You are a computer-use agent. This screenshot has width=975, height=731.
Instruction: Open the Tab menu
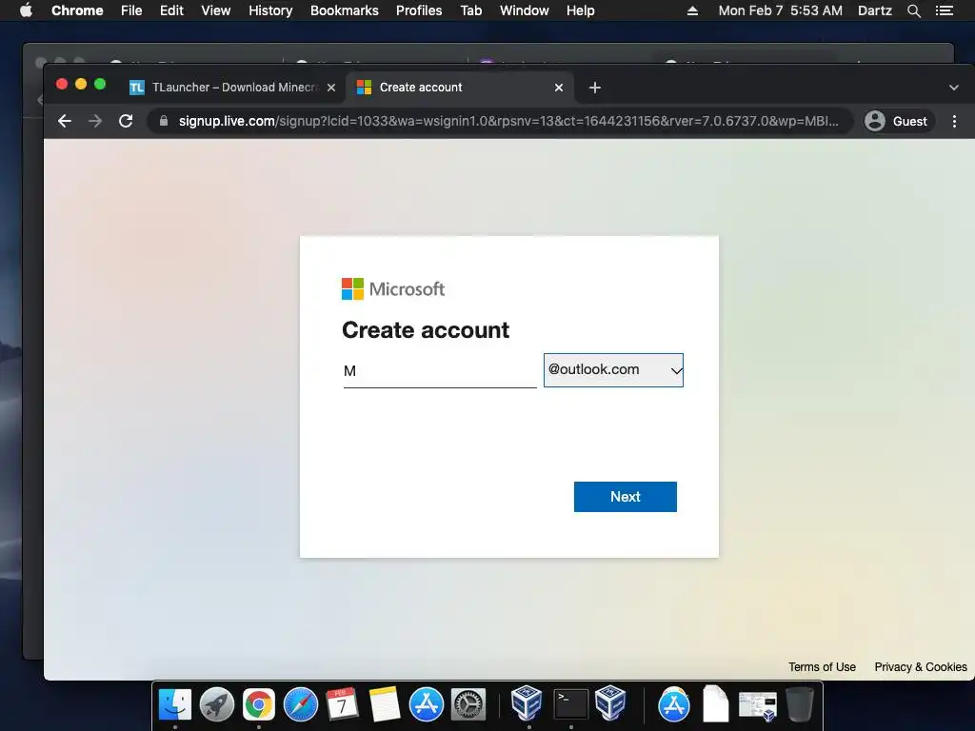[470, 10]
